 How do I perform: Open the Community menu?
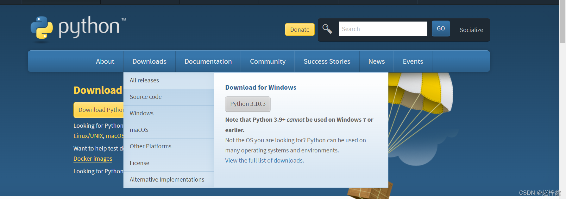pyautogui.click(x=267, y=61)
